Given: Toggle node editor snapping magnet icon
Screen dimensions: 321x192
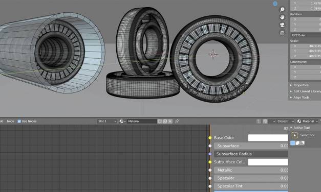Looking at the screenshot, I should tap(265, 122).
